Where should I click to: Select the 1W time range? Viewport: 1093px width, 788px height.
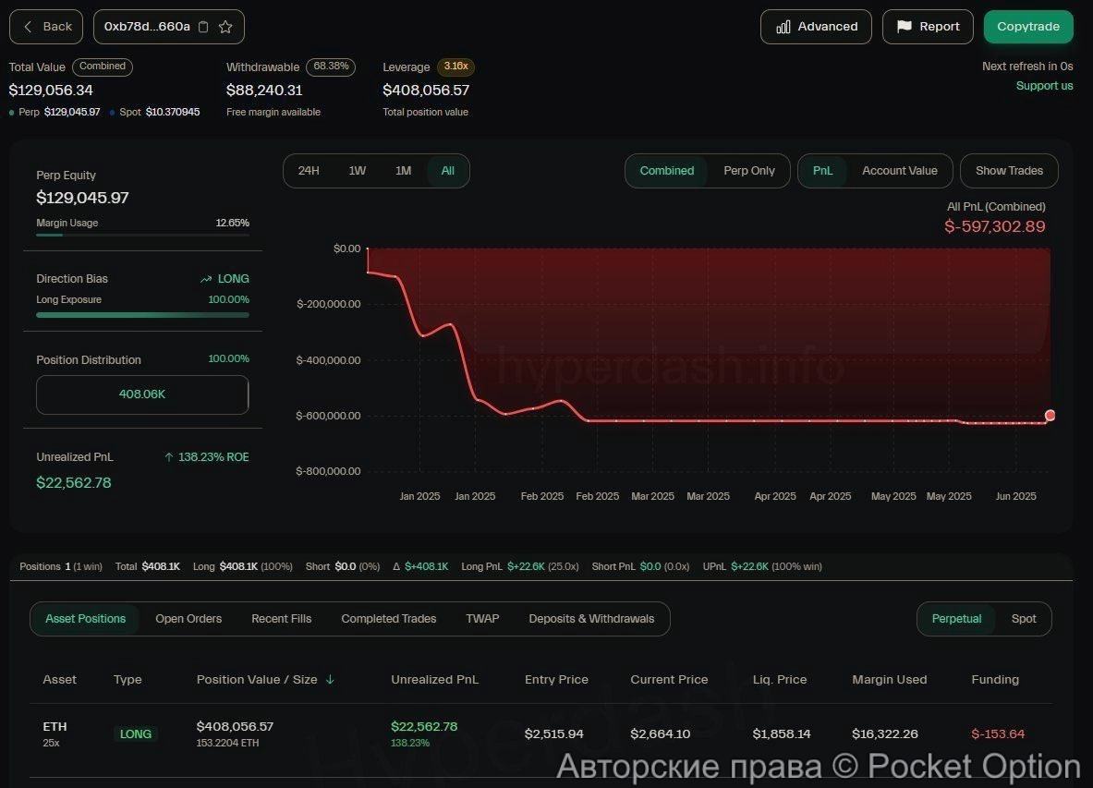click(357, 171)
